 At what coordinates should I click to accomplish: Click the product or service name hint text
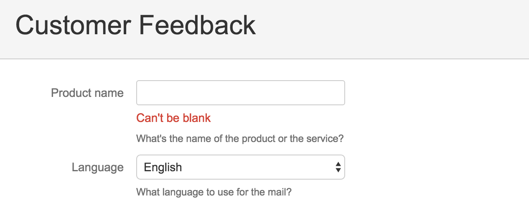point(240,139)
